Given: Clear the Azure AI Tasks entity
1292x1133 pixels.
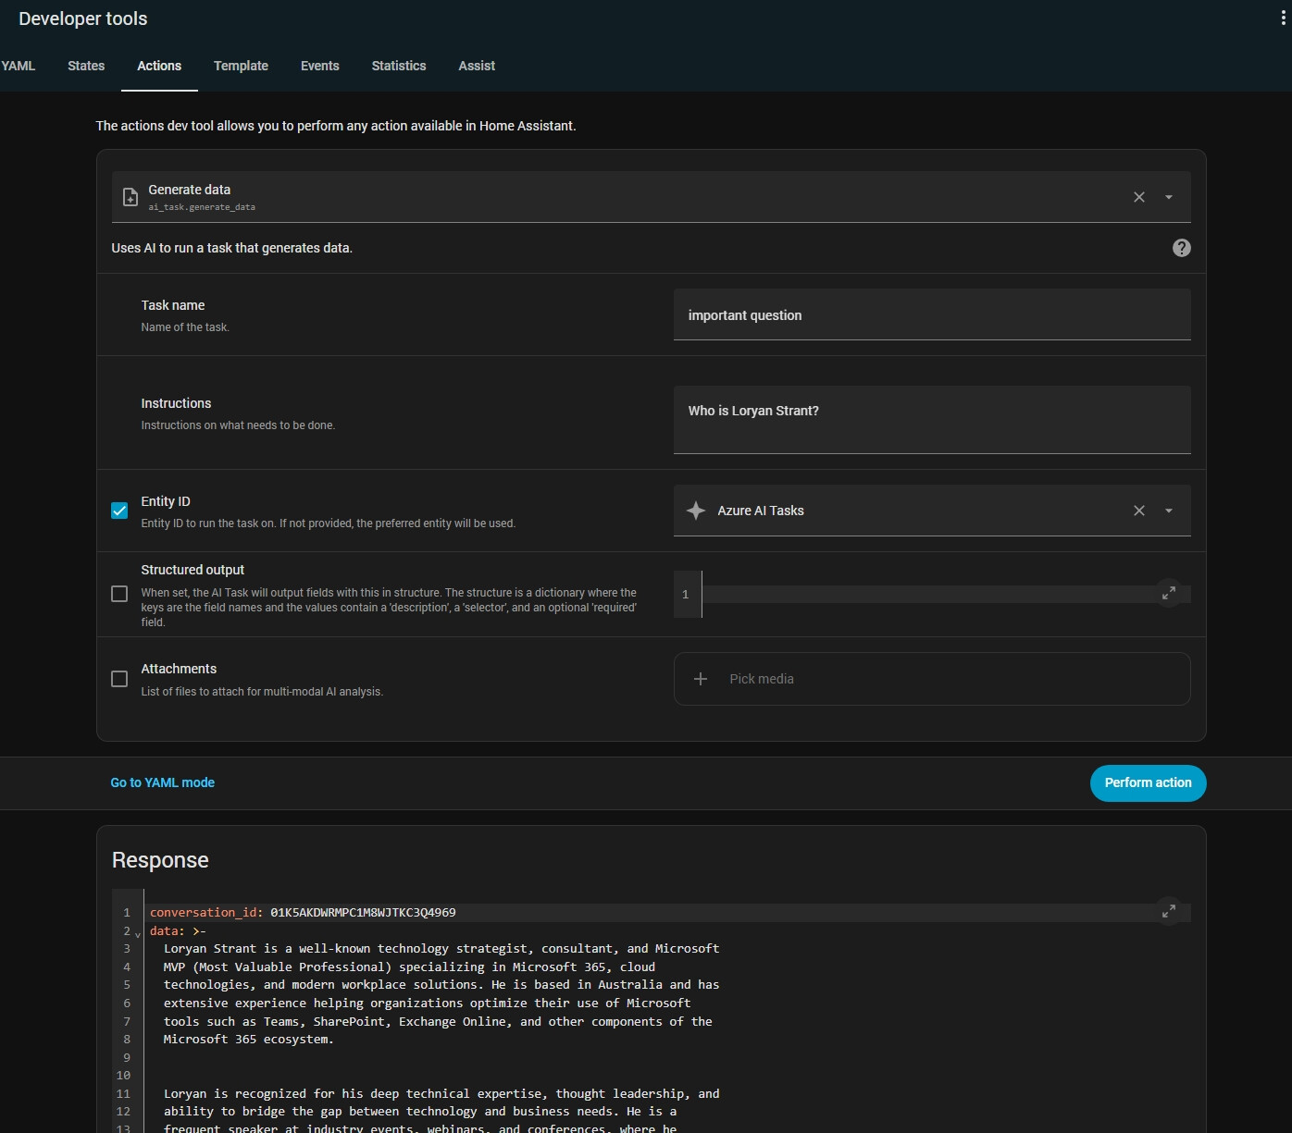Looking at the screenshot, I should click(x=1139, y=511).
